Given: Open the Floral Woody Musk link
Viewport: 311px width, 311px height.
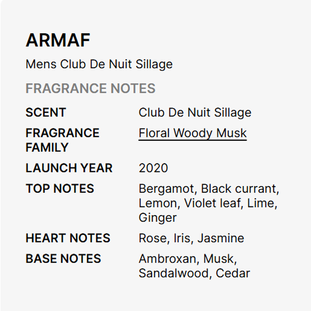Looking at the screenshot, I should [x=192, y=133].
